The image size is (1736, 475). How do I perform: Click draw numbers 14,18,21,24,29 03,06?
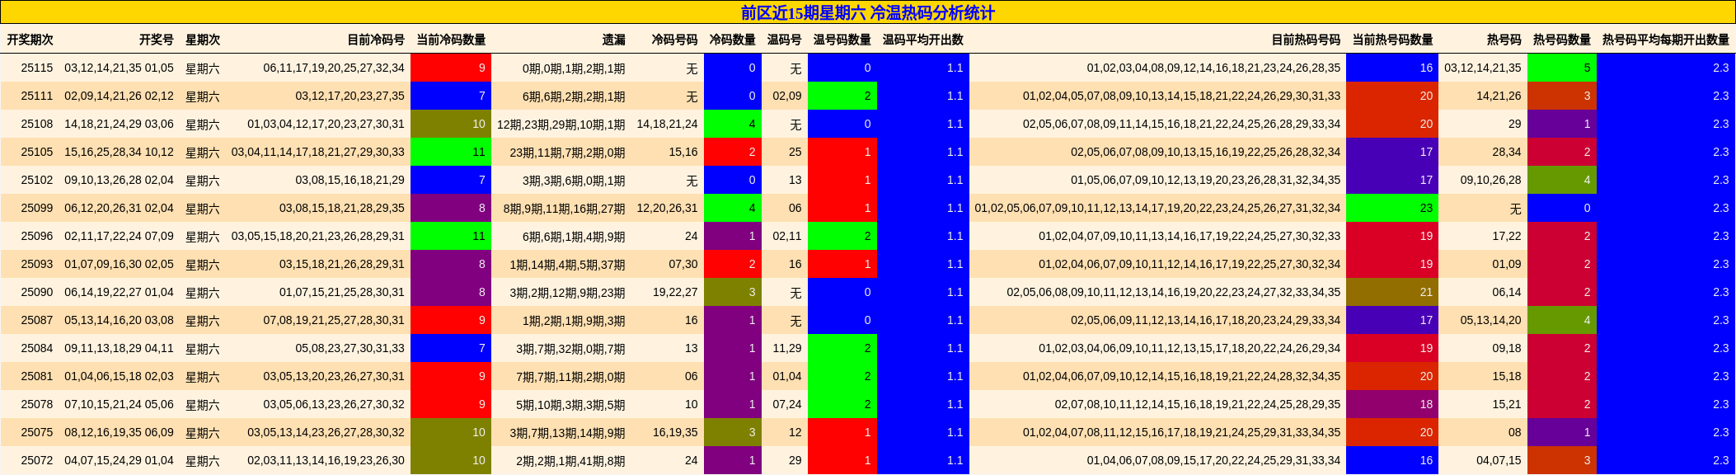point(119,124)
